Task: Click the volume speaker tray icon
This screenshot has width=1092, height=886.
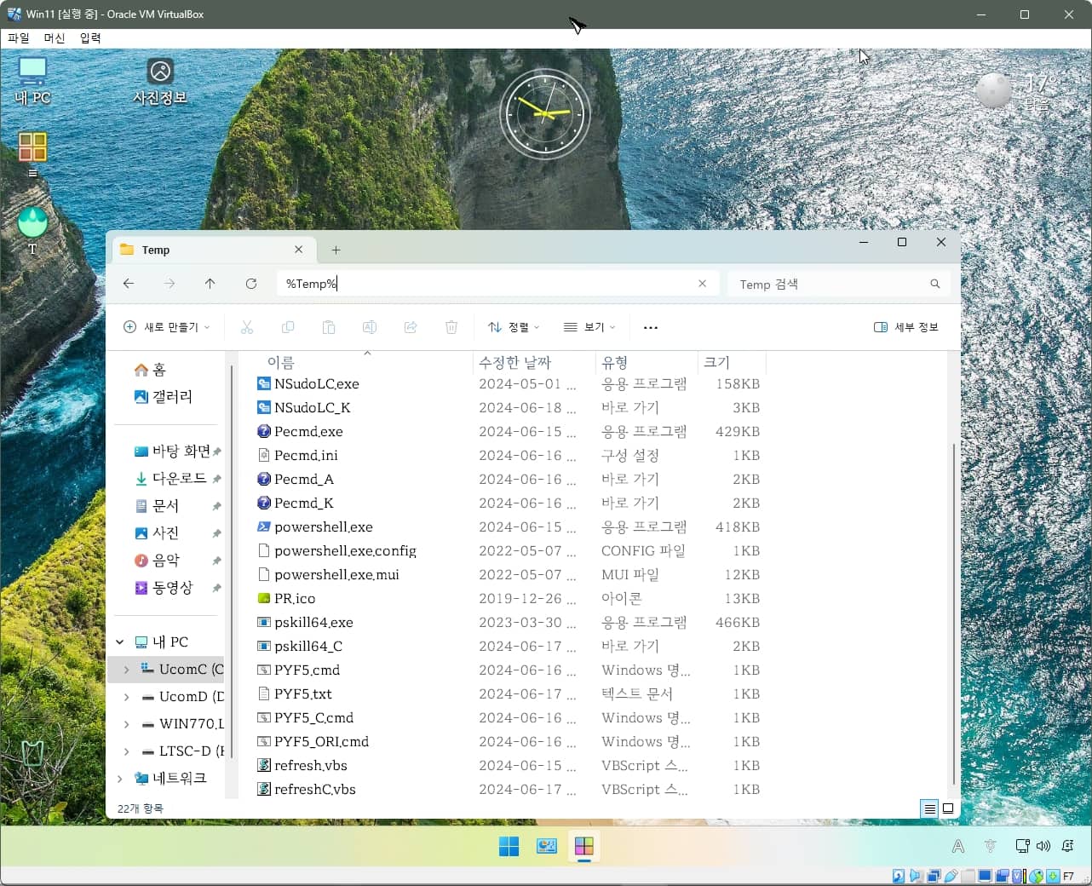Action: (1043, 846)
